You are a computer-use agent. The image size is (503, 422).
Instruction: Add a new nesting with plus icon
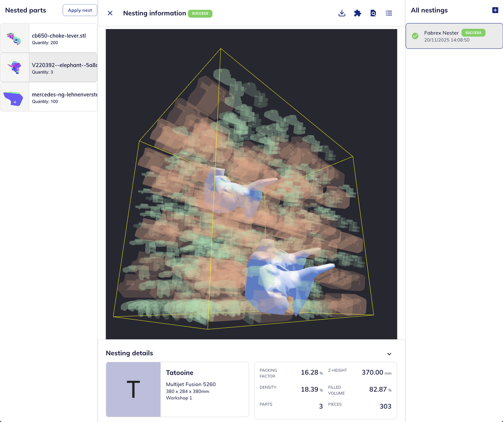495,10
